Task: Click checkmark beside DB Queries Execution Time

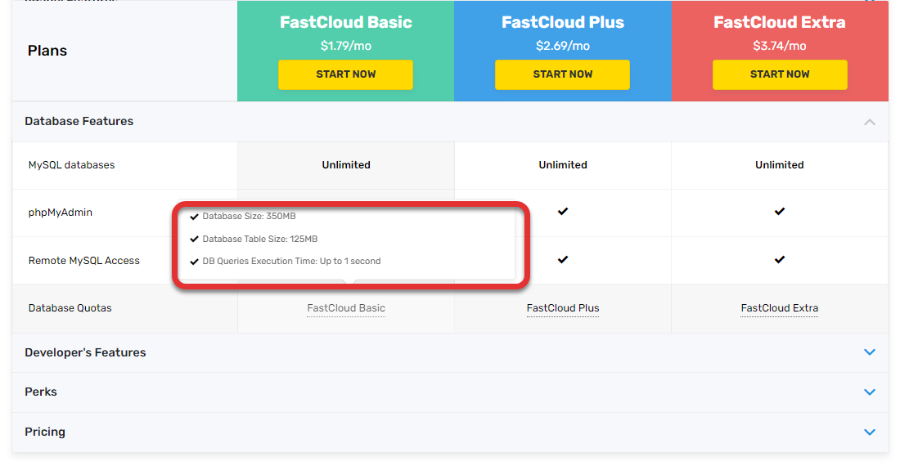Action: pyautogui.click(x=194, y=262)
